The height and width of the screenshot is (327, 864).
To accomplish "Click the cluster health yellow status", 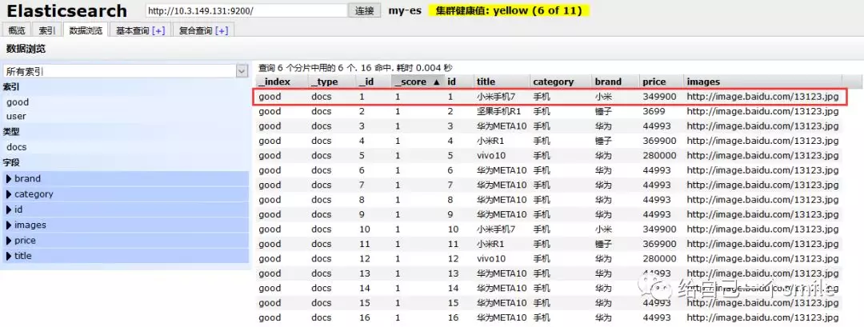I will pos(509,10).
